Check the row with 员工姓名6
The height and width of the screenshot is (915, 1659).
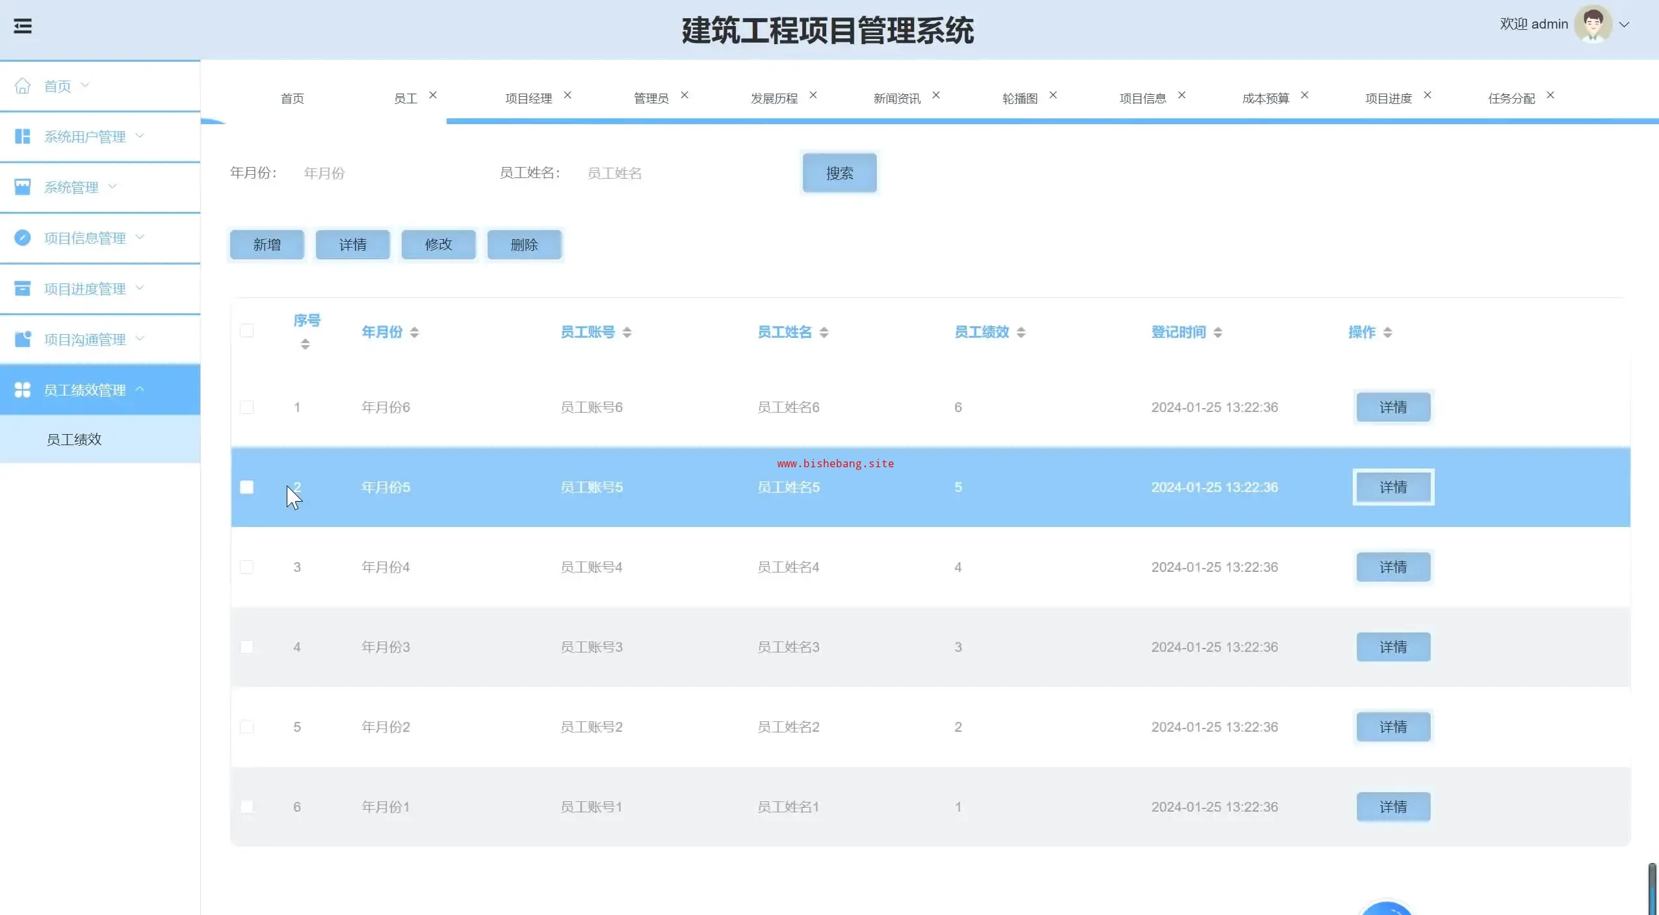246,407
